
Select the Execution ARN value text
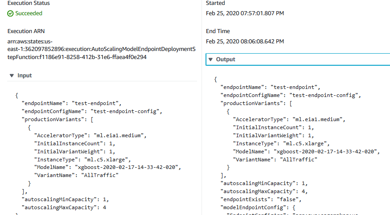(102, 49)
